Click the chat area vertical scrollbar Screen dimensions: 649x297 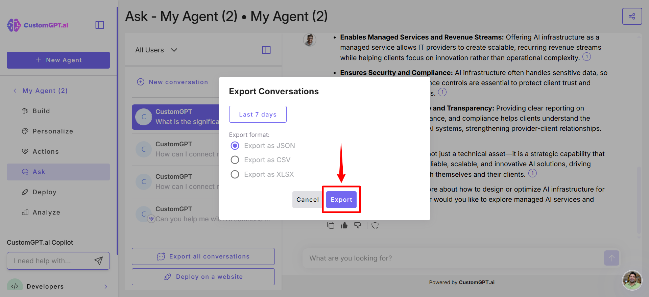[639, 199]
